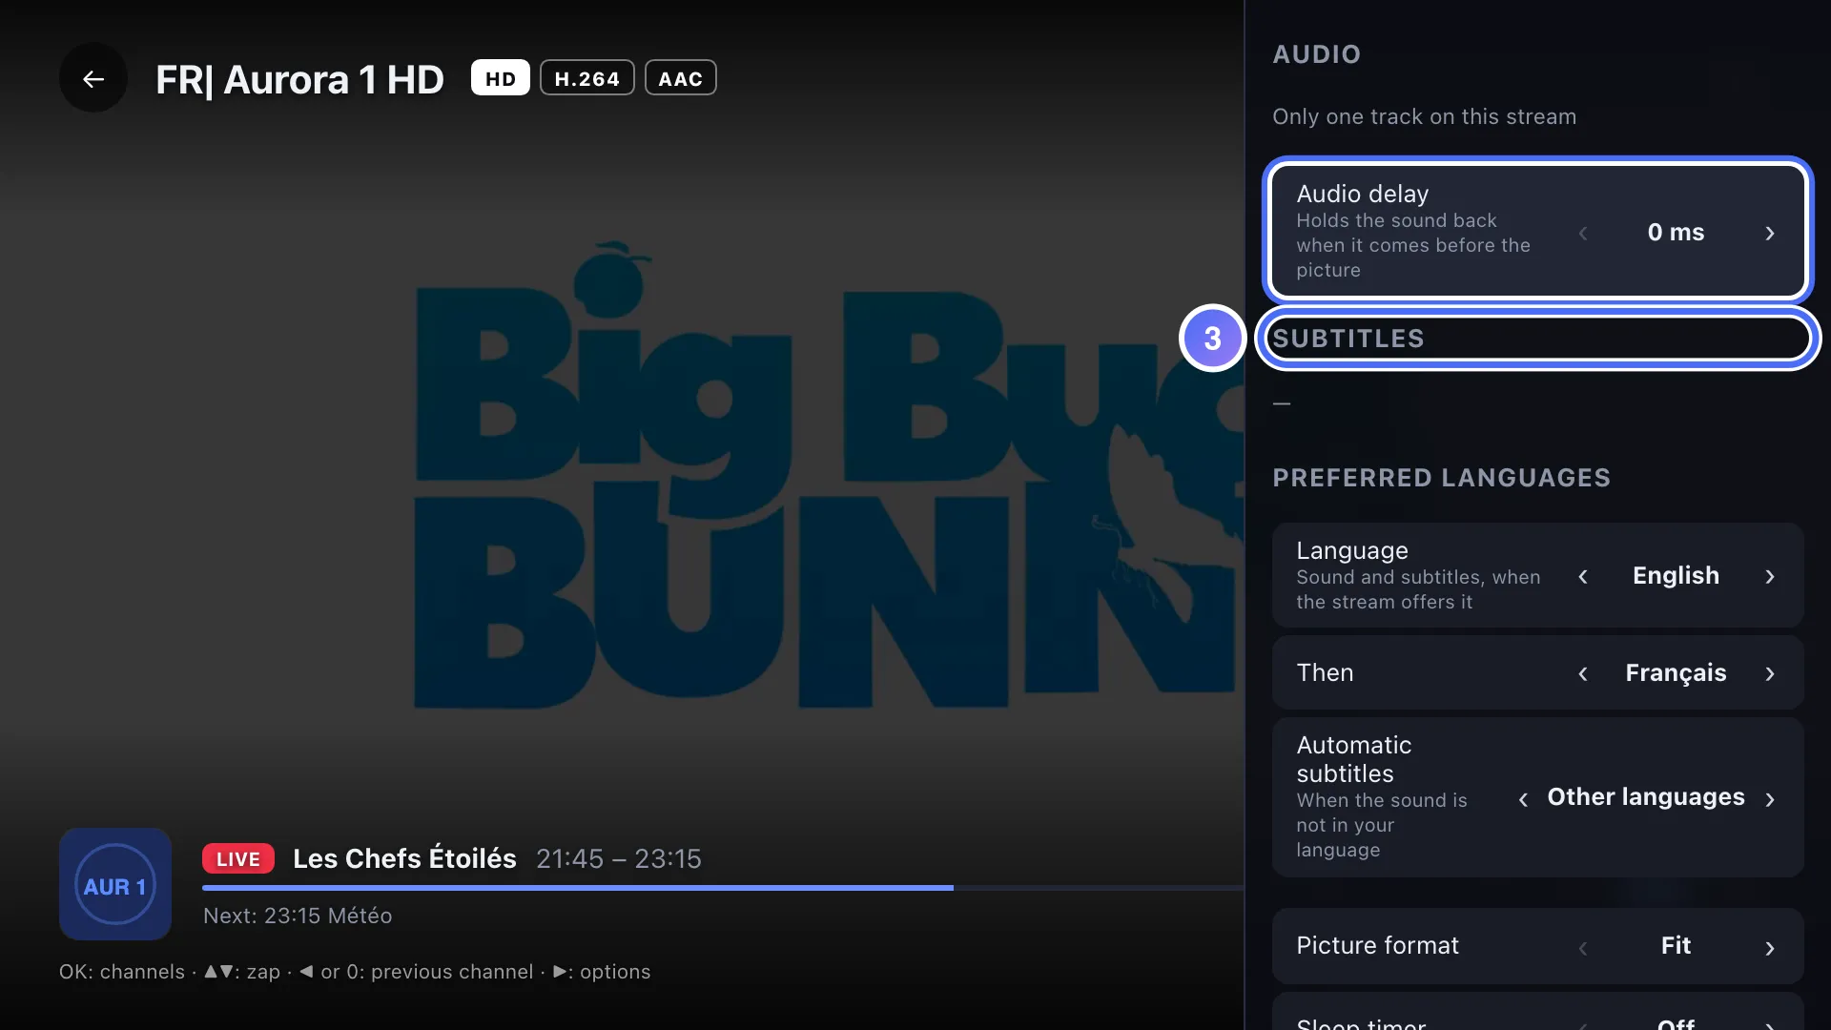The height and width of the screenshot is (1030, 1831).
Task: Click 'Only one track on this stream'
Action: tap(1424, 116)
